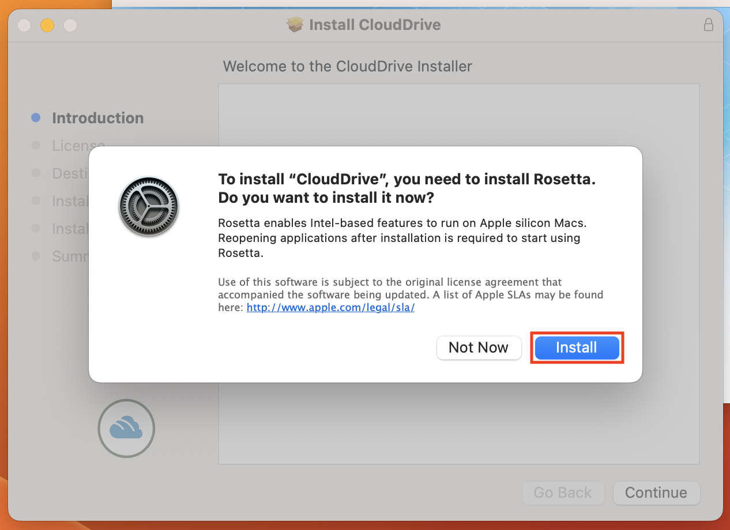Screen dimensions: 730x530
Task: Click the "Rosetta enables Intel-based features" description text
Action: (x=402, y=238)
